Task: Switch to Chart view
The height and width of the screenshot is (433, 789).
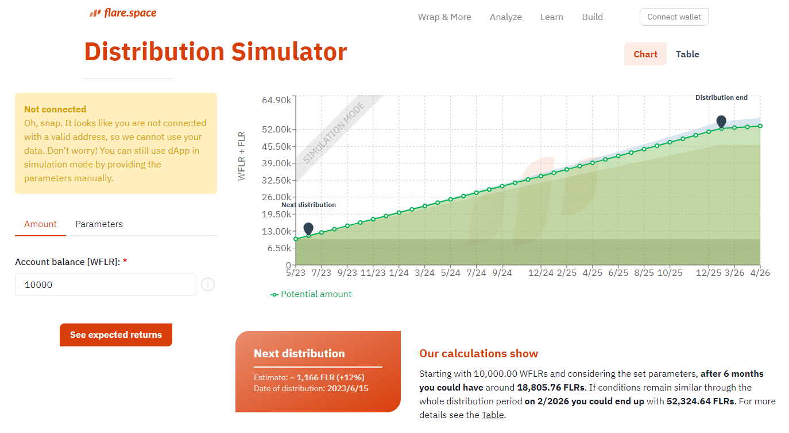Action: [645, 54]
